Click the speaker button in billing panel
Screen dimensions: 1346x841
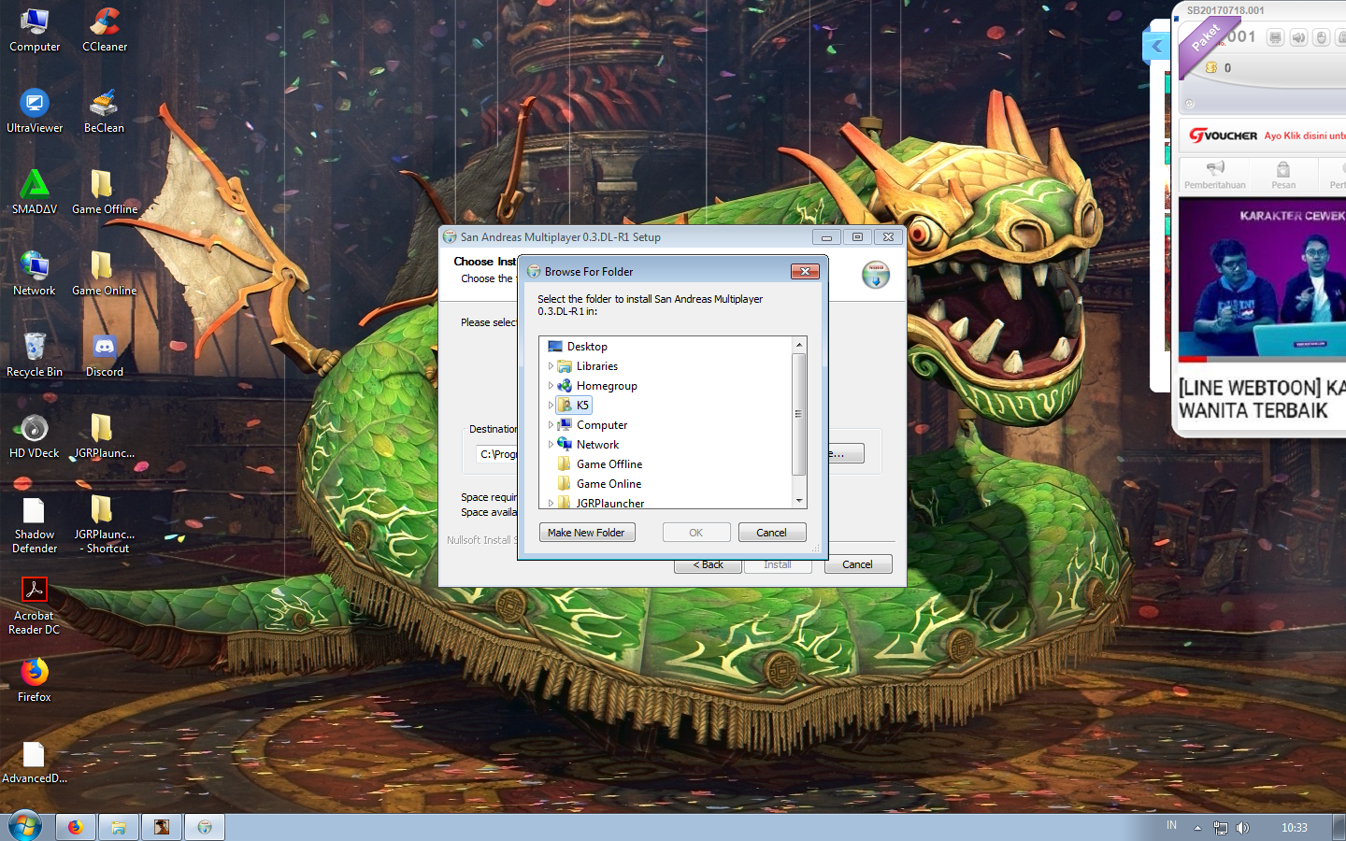tap(1298, 37)
